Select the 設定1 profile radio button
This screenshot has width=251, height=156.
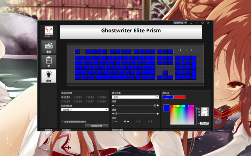point(62,97)
